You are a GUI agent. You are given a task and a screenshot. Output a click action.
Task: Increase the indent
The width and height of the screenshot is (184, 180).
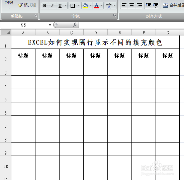pyautogui.click(x=156, y=5)
